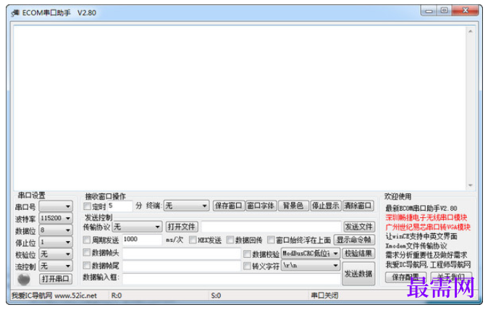Enable the 定时 timer checkbox
Image resolution: width=488 pixels, height=310 pixels.
coord(87,206)
